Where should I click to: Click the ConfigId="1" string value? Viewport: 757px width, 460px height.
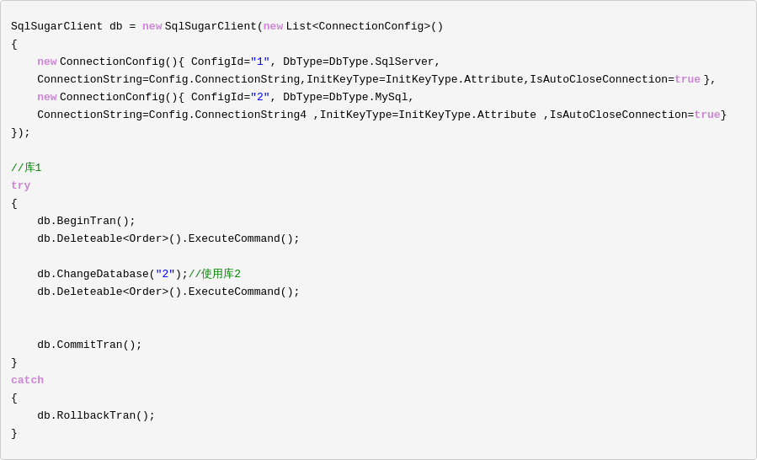[x=259, y=62]
